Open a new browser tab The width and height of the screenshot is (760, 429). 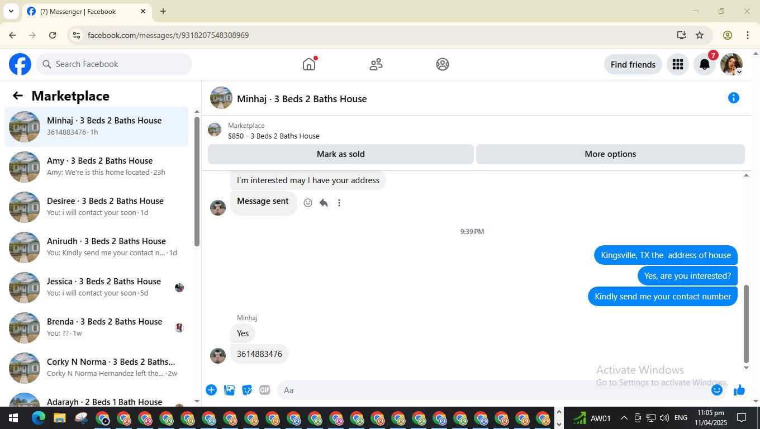(x=163, y=11)
